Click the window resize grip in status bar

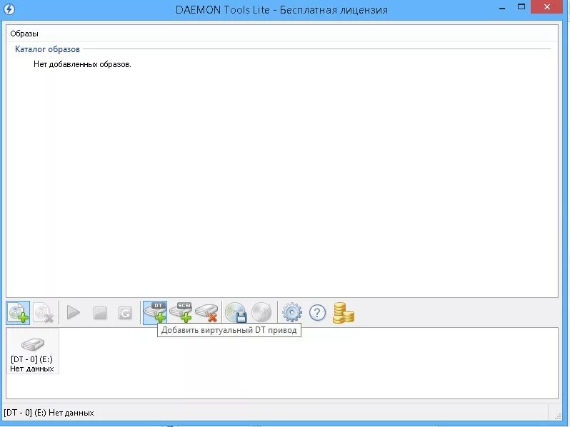click(558, 416)
